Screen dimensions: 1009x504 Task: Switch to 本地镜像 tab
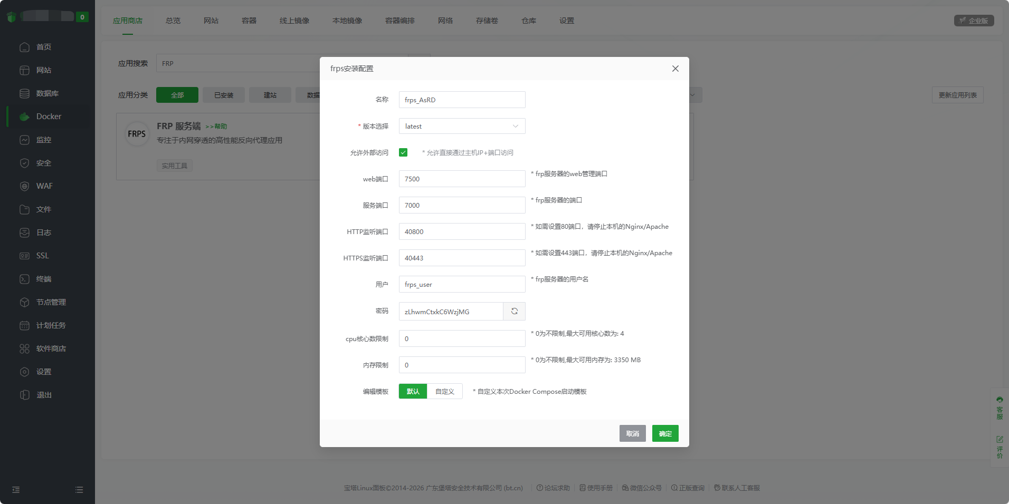coord(347,21)
